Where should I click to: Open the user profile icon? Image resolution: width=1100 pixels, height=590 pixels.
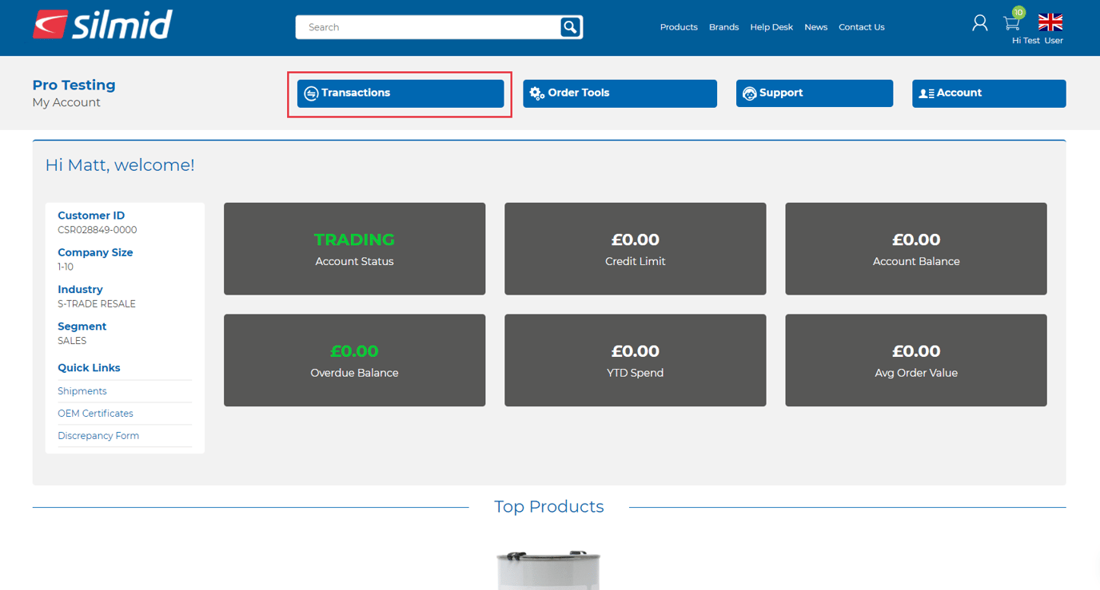point(979,23)
